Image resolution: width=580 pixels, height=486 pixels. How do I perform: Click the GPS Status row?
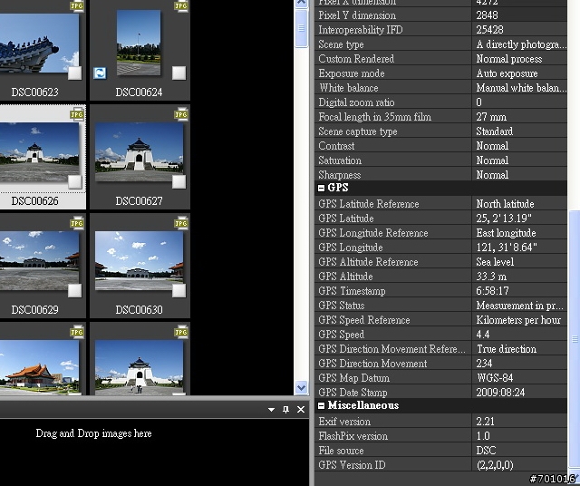click(x=440, y=306)
